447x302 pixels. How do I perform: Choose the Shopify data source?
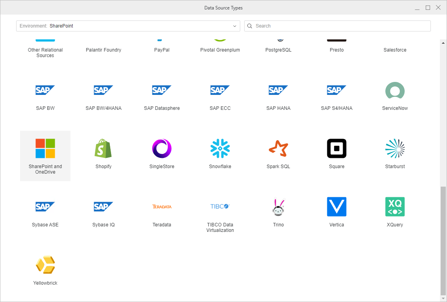tap(104, 149)
